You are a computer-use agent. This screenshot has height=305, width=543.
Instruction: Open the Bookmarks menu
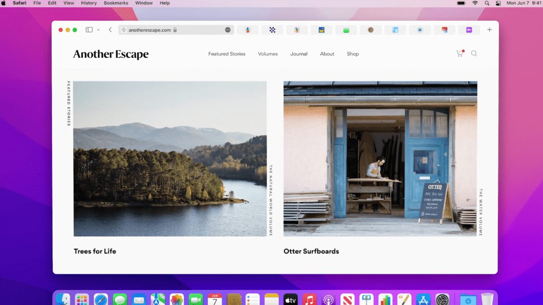coord(116,3)
